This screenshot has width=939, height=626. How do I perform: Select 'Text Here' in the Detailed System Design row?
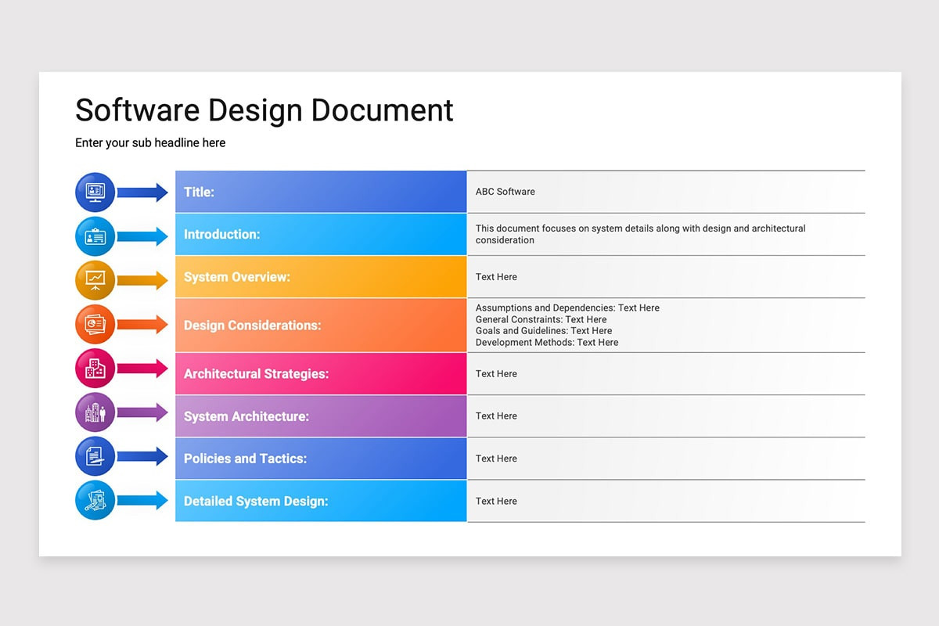pos(496,501)
